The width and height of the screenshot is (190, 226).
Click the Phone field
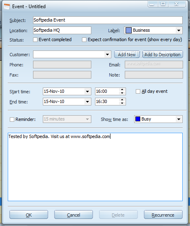[62, 65]
